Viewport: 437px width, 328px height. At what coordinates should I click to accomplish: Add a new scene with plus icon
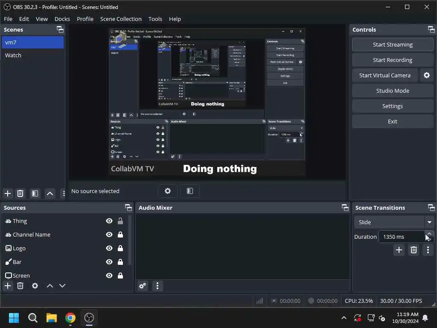tap(8, 193)
